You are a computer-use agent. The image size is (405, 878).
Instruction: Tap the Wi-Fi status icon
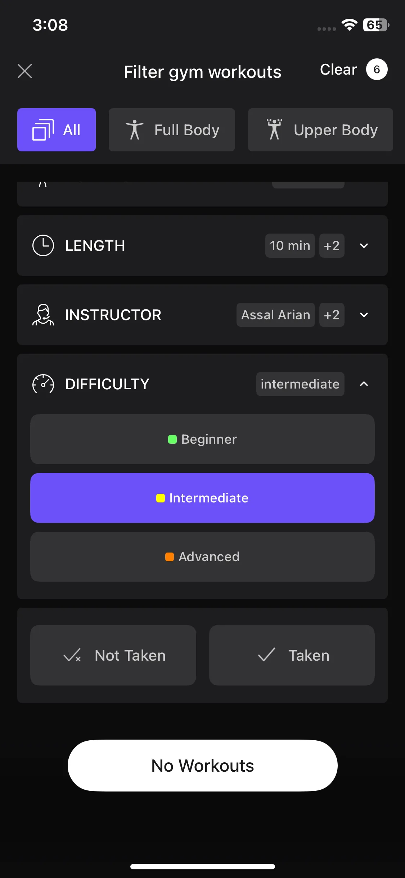click(349, 25)
